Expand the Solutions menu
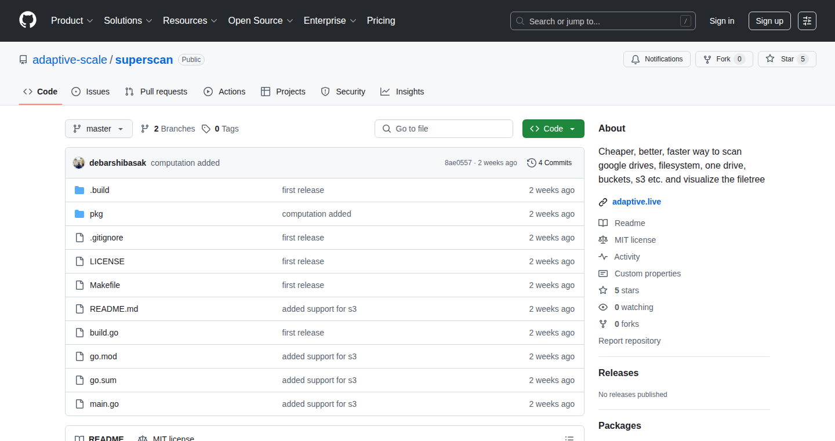Viewport: 835px width, 441px height. coord(128,21)
